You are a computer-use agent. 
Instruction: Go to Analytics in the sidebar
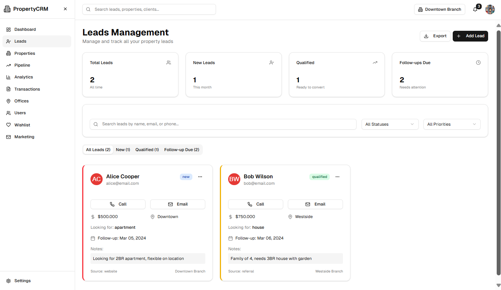(x=24, y=77)
